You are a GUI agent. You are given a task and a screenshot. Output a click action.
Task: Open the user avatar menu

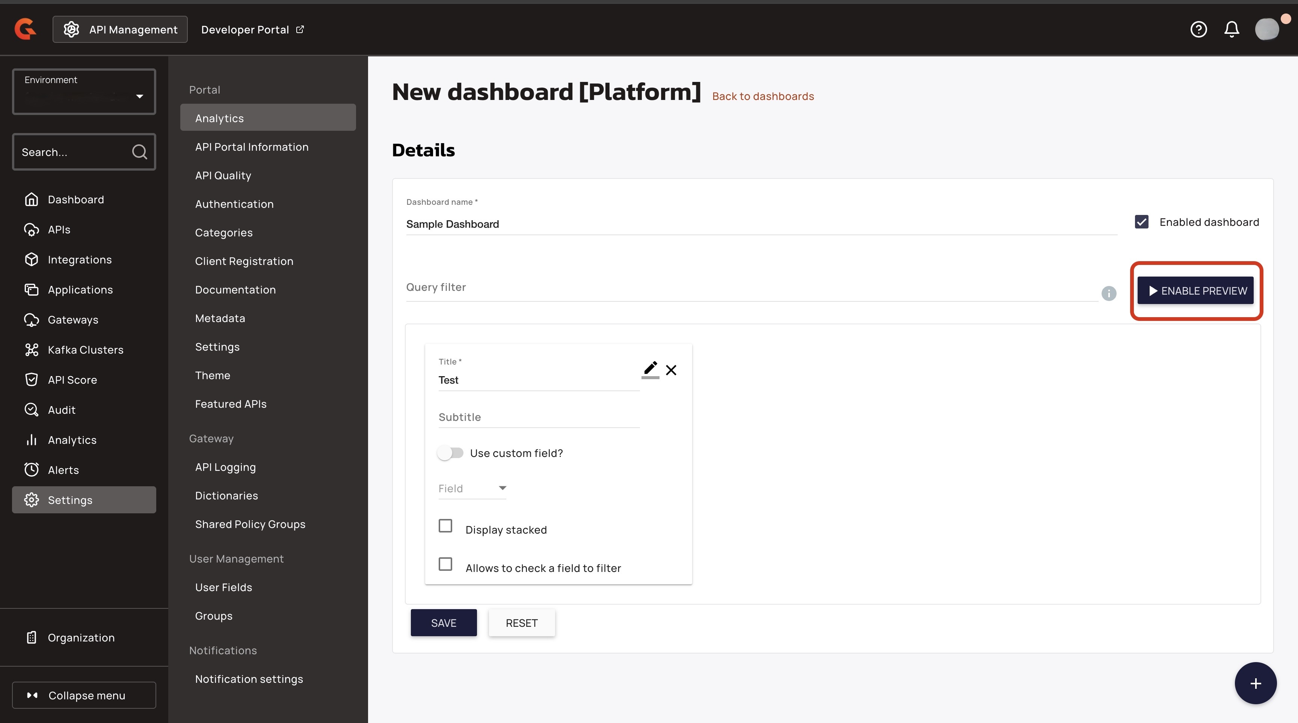coord(1267,29)
